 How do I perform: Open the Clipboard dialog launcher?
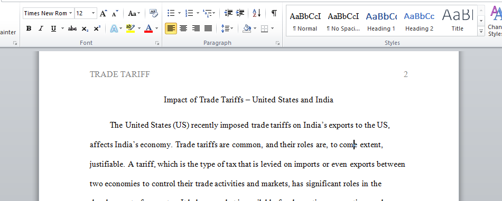point(15,43)
